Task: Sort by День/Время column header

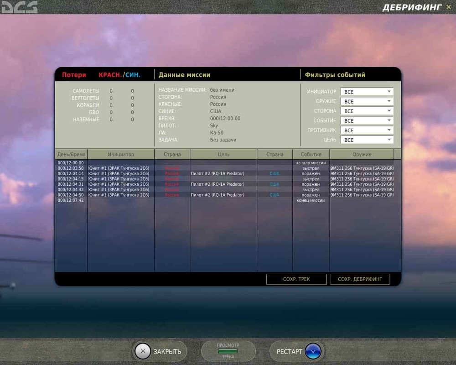Action: point(71,154)
